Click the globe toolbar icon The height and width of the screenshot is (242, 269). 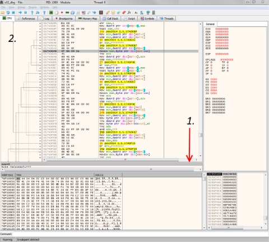coord(148,13)
